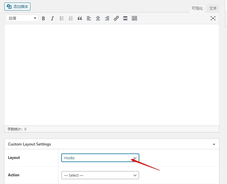Apply italic formatting
This screenshot has height=184, width=227.
click(52, 18)
